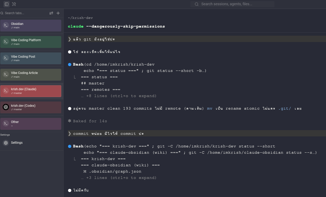Viewport: 326px width, 197px height.
Task: Click the claude --dangerously-skip-permissions command
Action: (116, 26)
